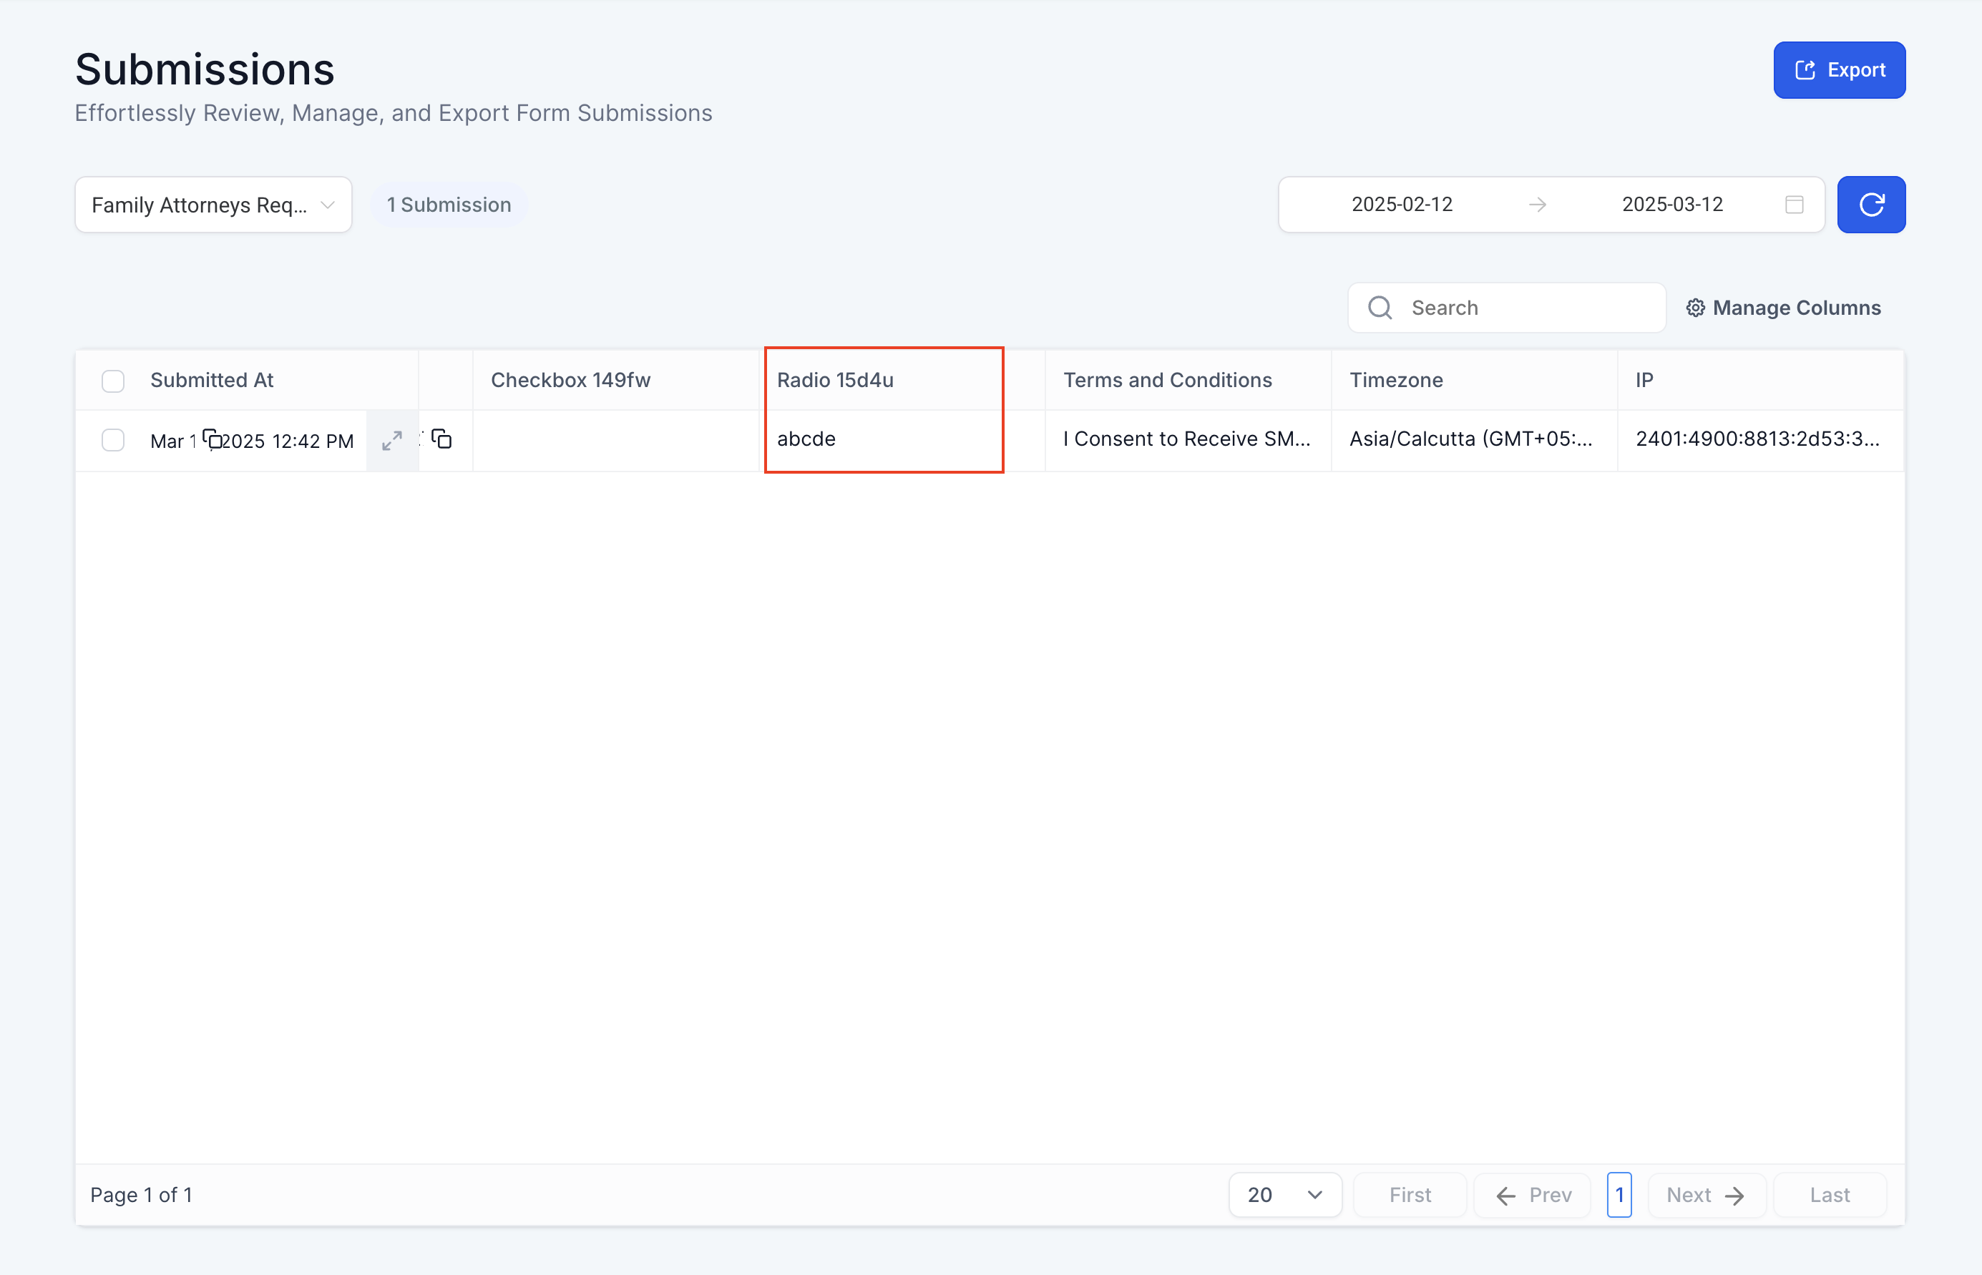Select page number 1 in pagination
The width and height of the screenshot is (1982, 1275).
coord(1619,1195)
